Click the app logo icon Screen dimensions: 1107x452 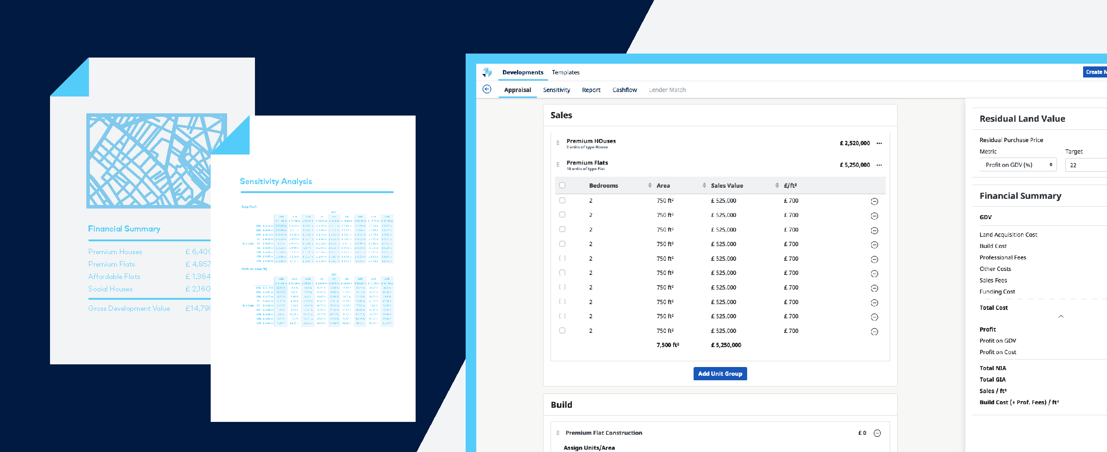[487, 72]
